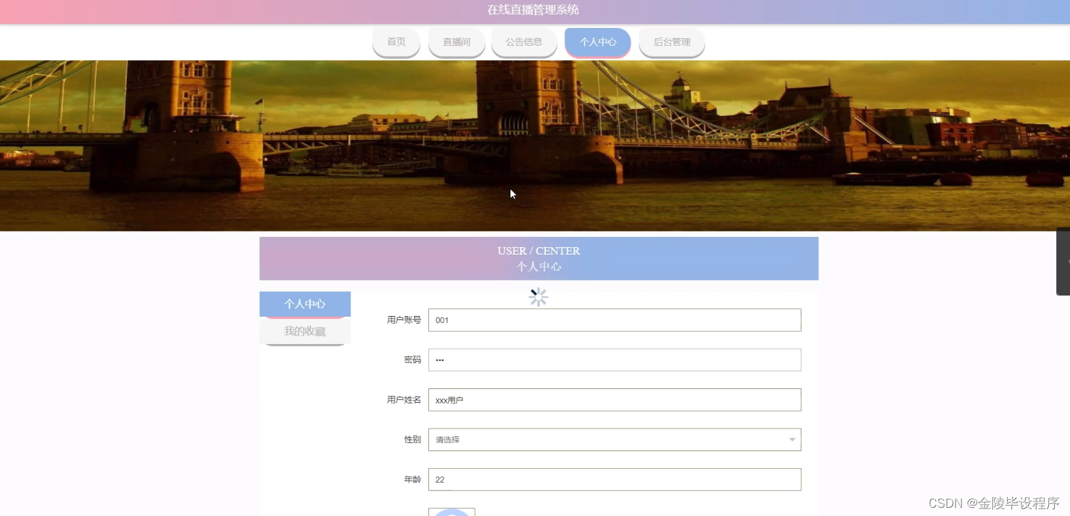The image size is (1070, 516).
Task: Click the dark side panel handle at right edge
Action: tap(1063, 261)
